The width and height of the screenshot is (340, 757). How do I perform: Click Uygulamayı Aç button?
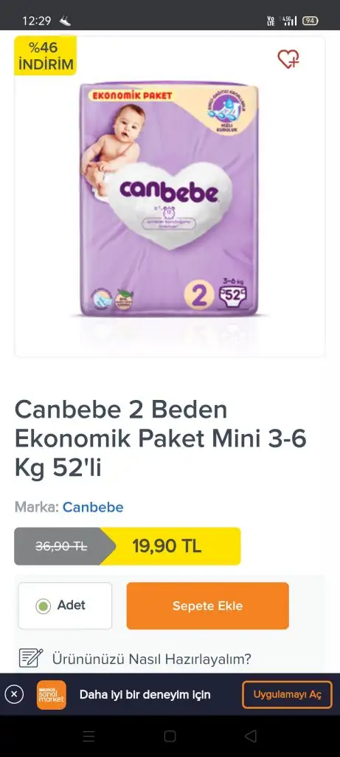click(287, 695)
